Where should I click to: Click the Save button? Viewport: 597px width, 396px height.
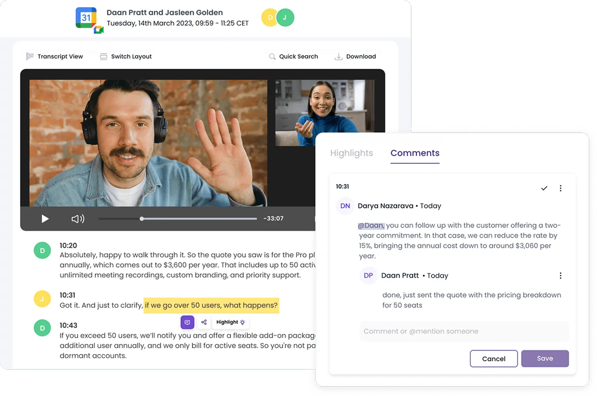click(x=545, y=358)
